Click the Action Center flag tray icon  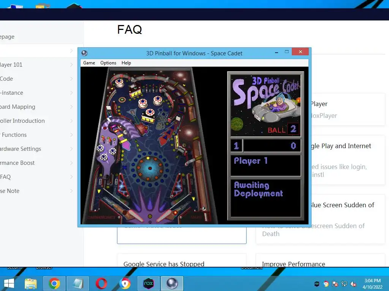[x=335, y=284]
